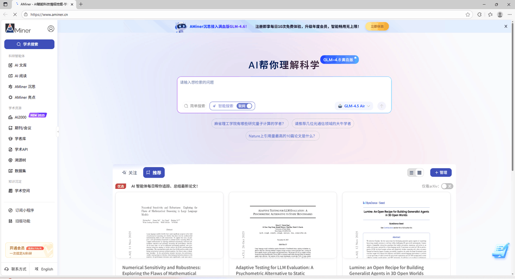Image resolution: width=515 pixels, height=279 pixels.
Task: Open 期刊/会议 in sidebar
Action: pos(20,128)
